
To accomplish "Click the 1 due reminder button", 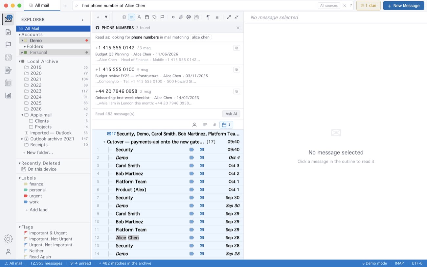I will [368, 6].
